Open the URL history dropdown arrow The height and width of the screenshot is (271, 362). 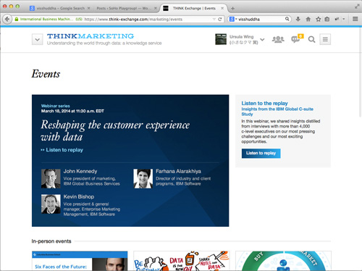point(214,19)
